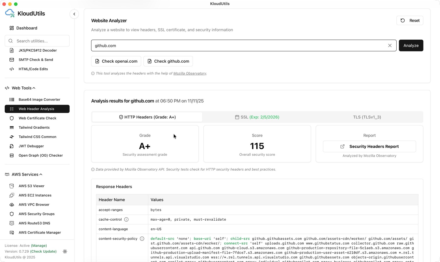
Task: Click the website URL input field
Action: pyautogui.click(x=239, y=45)
